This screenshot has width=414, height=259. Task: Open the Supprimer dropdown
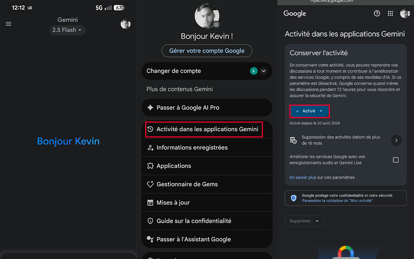[304, 221]
